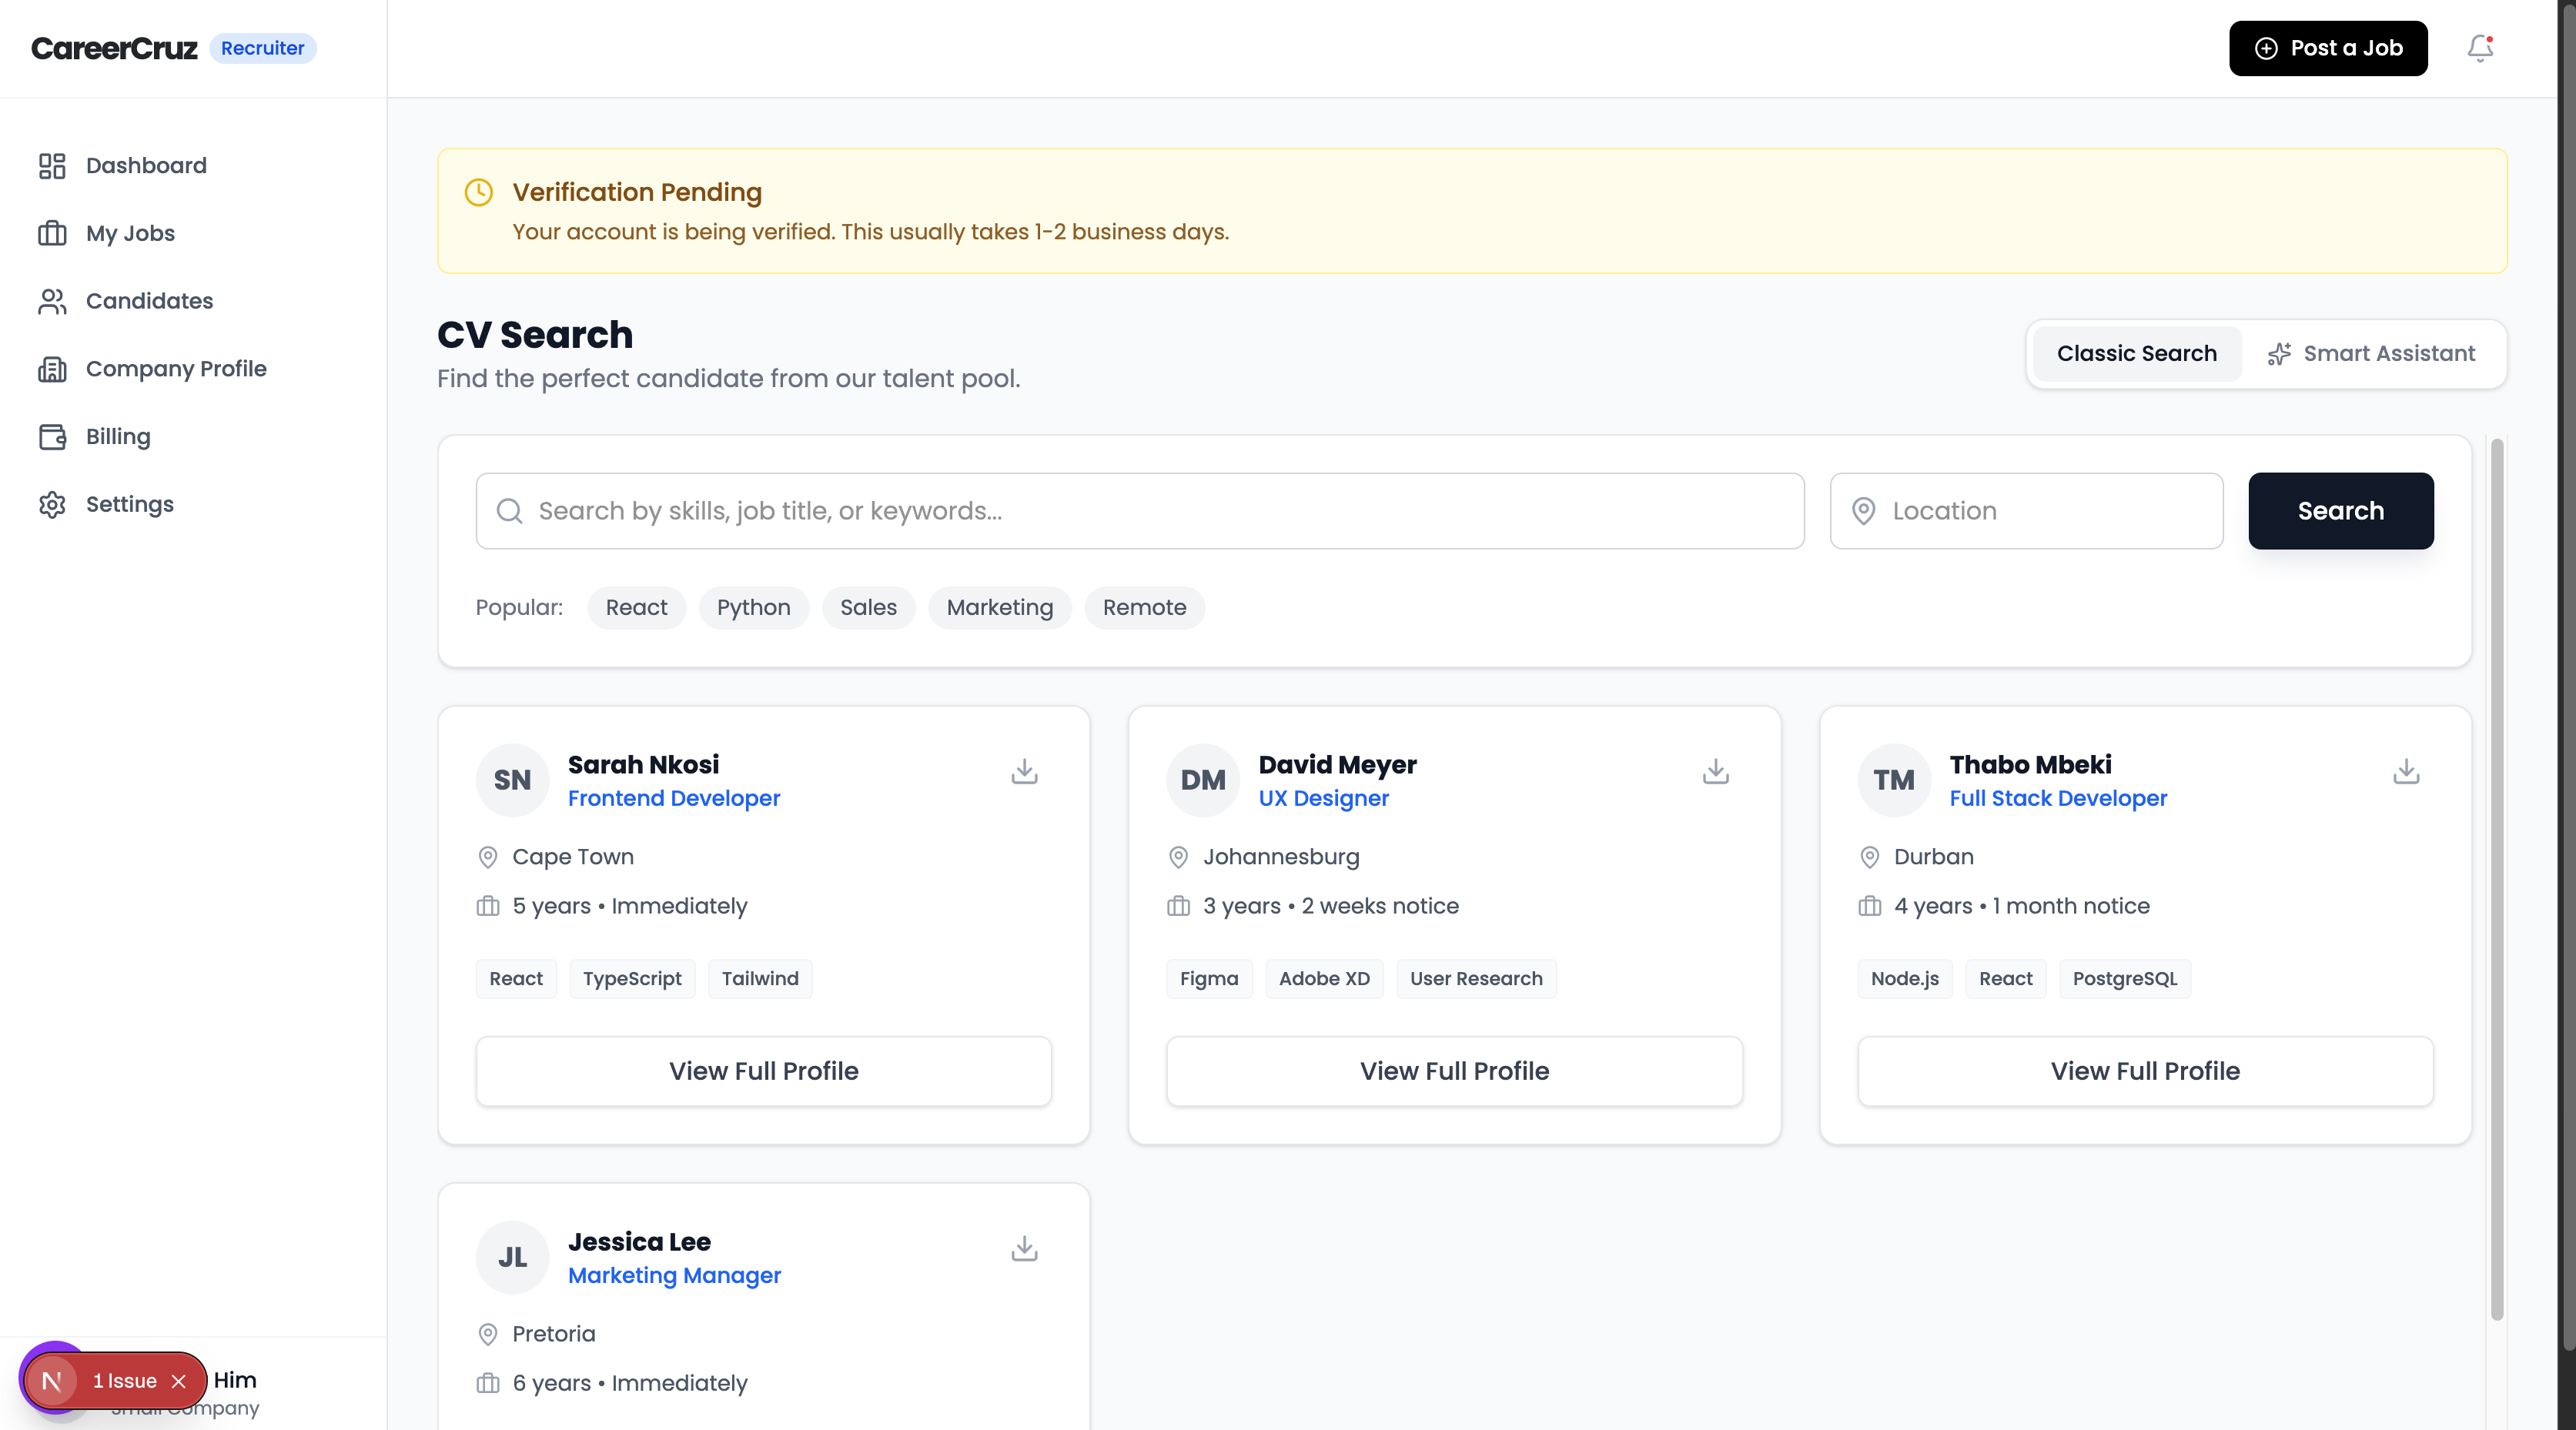Download David Meyer's CV
This screenshot has width=2576, height=1430.
(x=1715, y=771)
